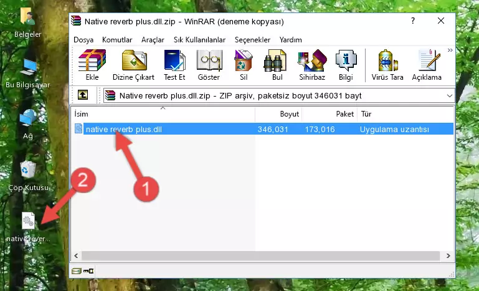Viewport: 479px width, 291px height.
Task: Open the Göster (View) tool
Action: (x=209, y=65)
